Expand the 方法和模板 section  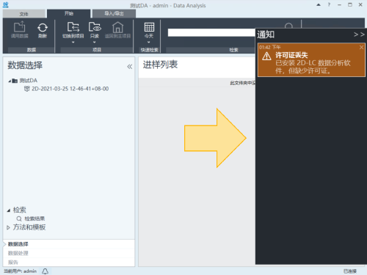pos(8,227)
